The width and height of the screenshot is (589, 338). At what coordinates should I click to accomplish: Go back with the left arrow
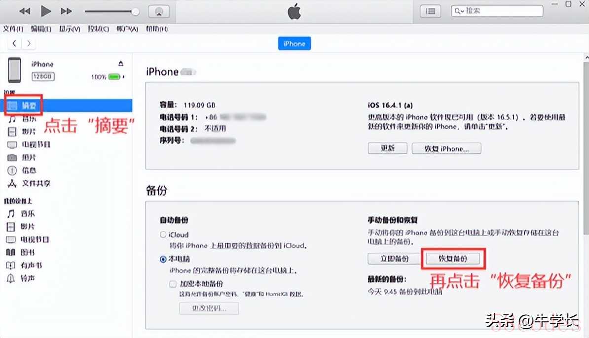point(14,43)
